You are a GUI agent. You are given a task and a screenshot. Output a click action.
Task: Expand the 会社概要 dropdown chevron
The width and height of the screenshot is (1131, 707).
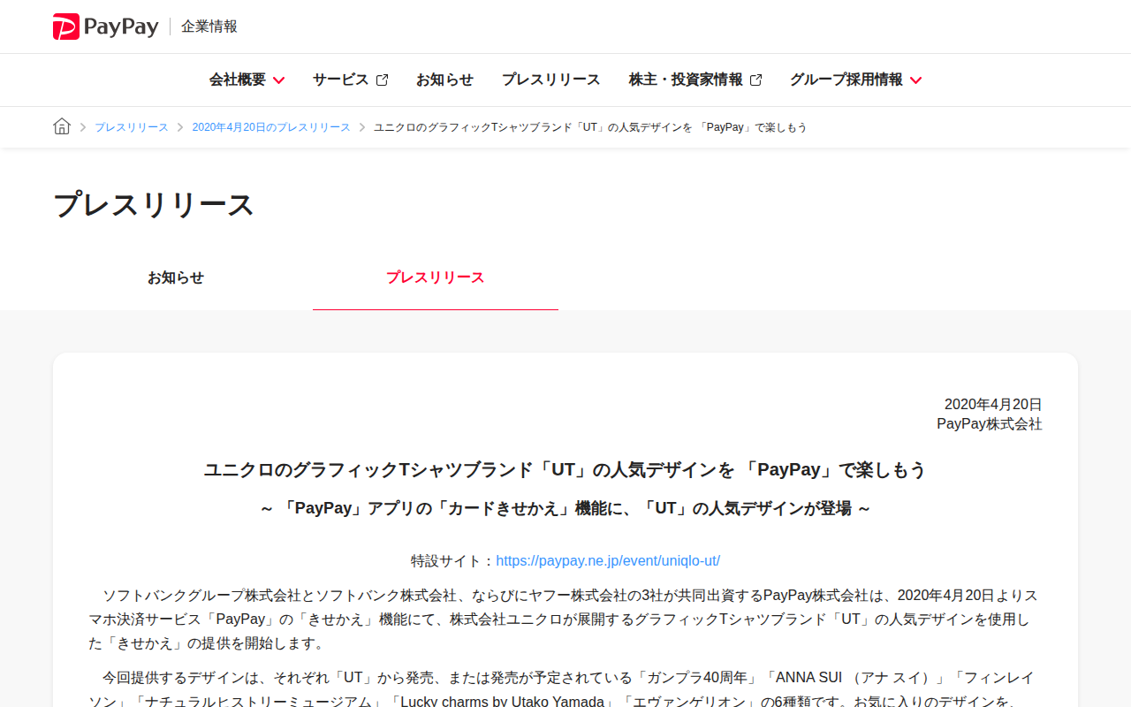click(x=278, y=80)
